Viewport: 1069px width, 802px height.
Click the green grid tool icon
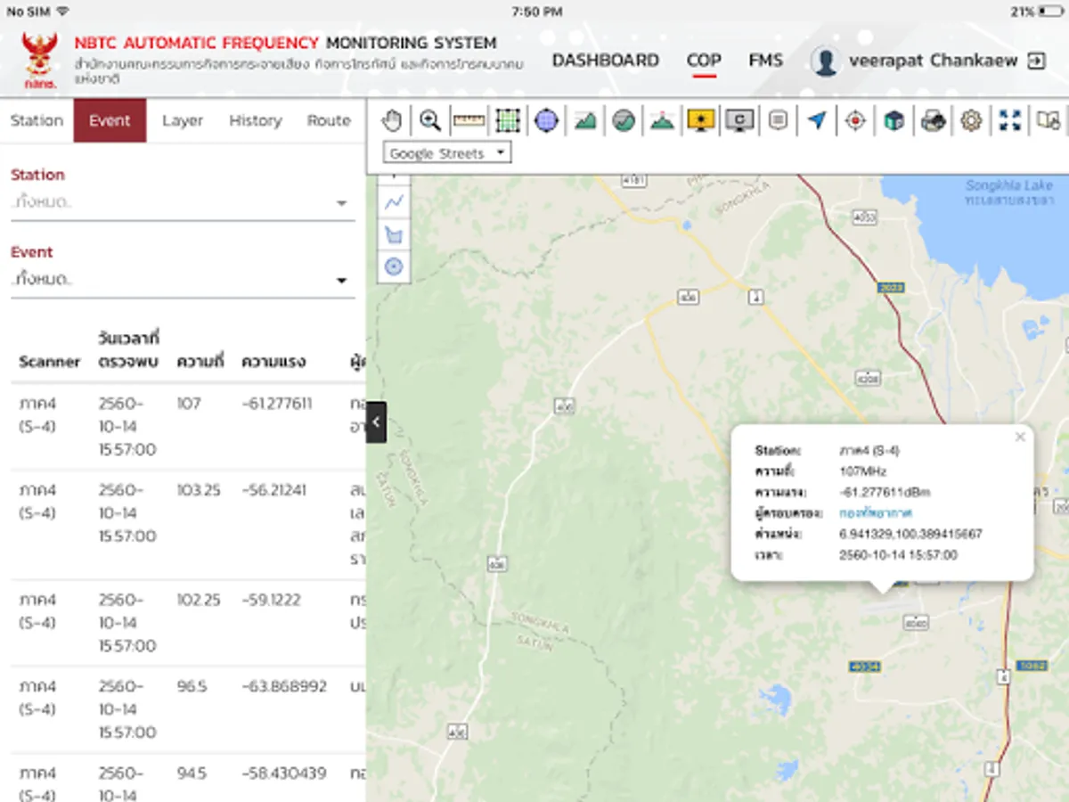508,120
